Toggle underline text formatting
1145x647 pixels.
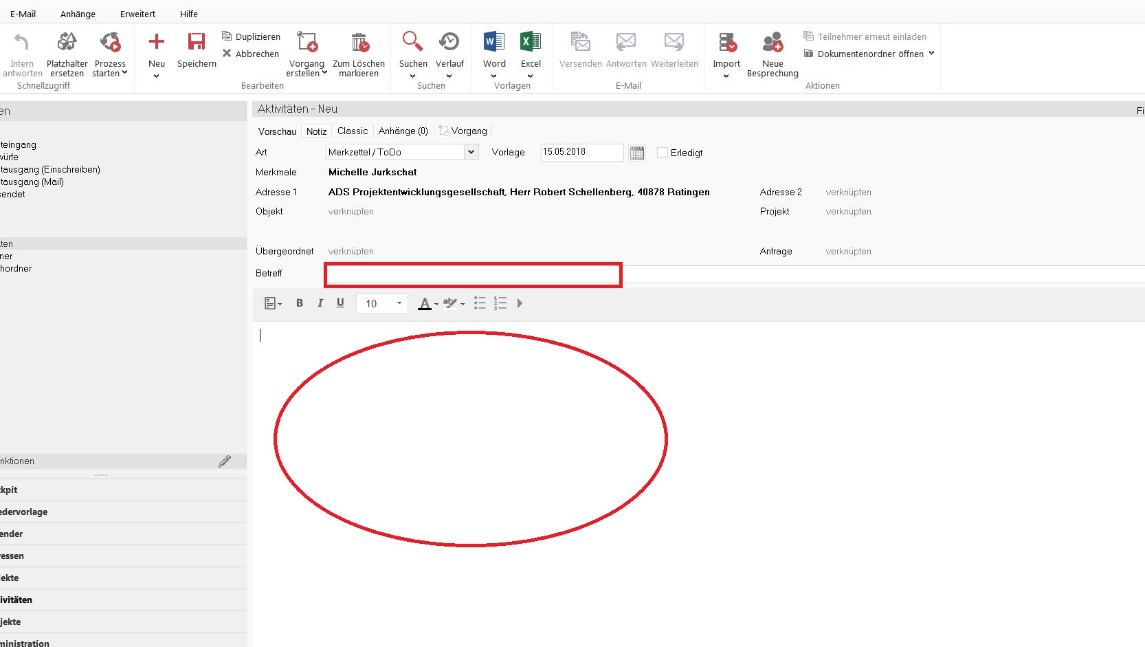[340, 303]
